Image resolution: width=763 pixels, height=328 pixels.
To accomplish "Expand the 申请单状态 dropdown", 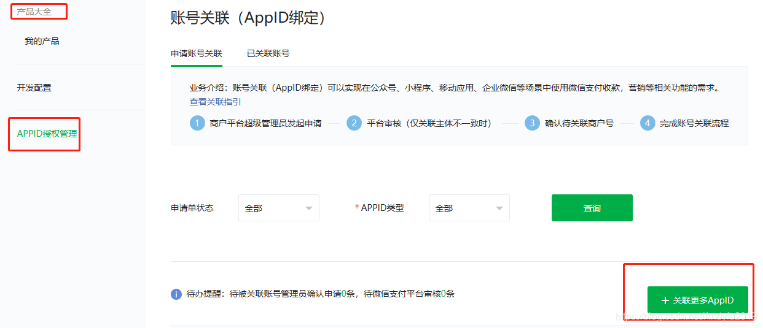I will (x=279, y=208).
